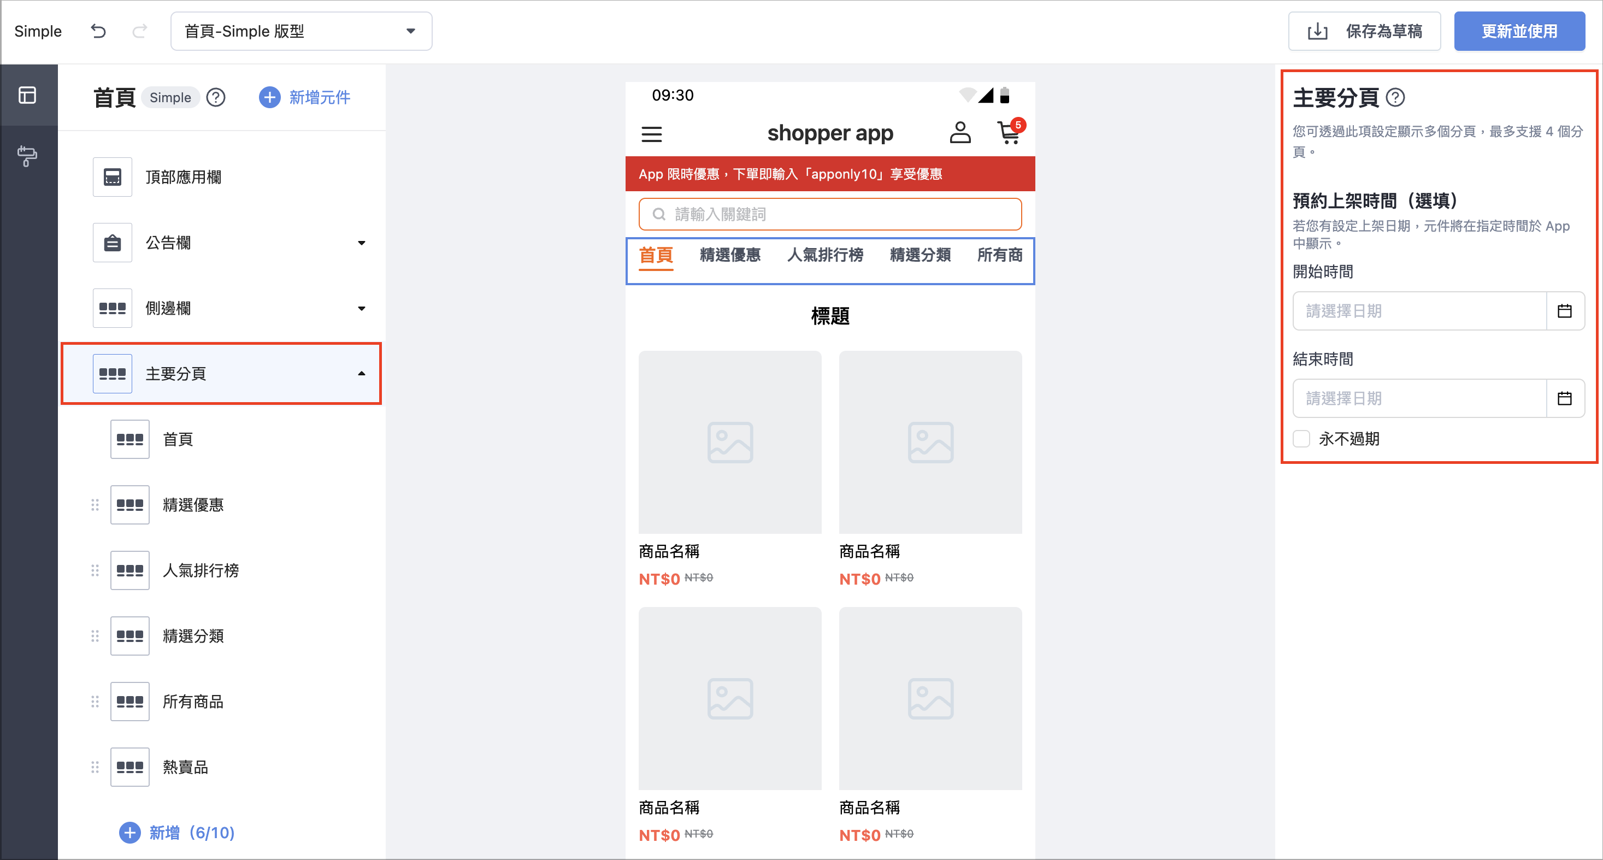Click the 標題 heading in preview
1603x860 pixels.
tap(830, 316)
